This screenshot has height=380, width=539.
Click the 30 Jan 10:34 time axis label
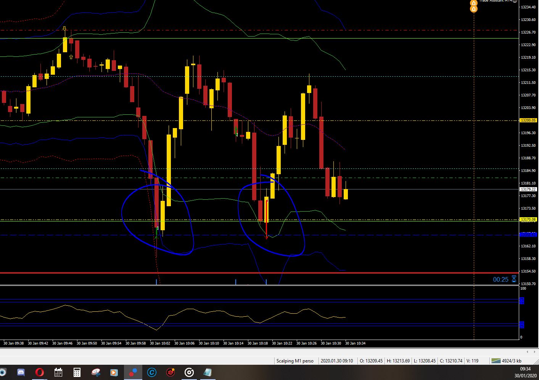[355, 343]
